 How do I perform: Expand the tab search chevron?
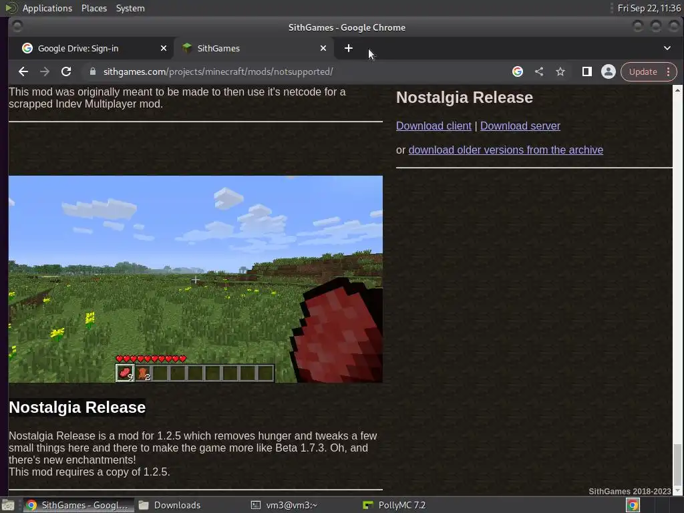667,48
